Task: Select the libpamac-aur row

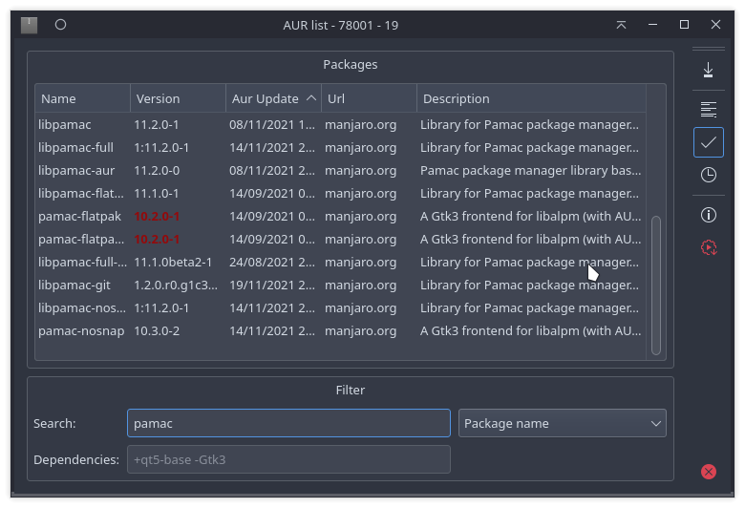Action: [x=340, y=170]
